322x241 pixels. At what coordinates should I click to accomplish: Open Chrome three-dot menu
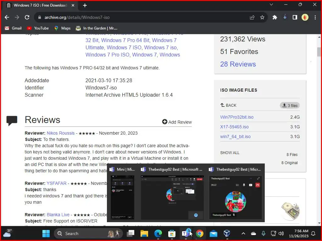tap(315, 18)
